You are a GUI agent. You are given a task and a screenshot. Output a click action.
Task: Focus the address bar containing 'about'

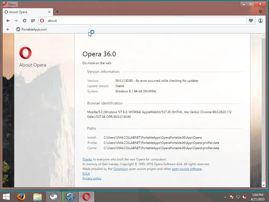[146, 21]
